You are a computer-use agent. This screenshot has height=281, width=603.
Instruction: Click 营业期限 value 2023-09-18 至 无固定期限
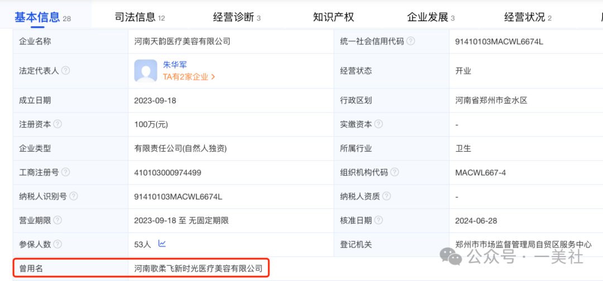(181, 221)
